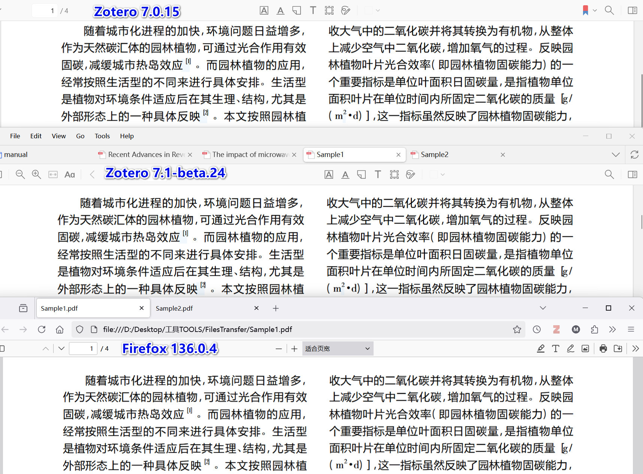Open a new tab in Firefox
This screenshot has width=643, height=474.
(276, 308)
